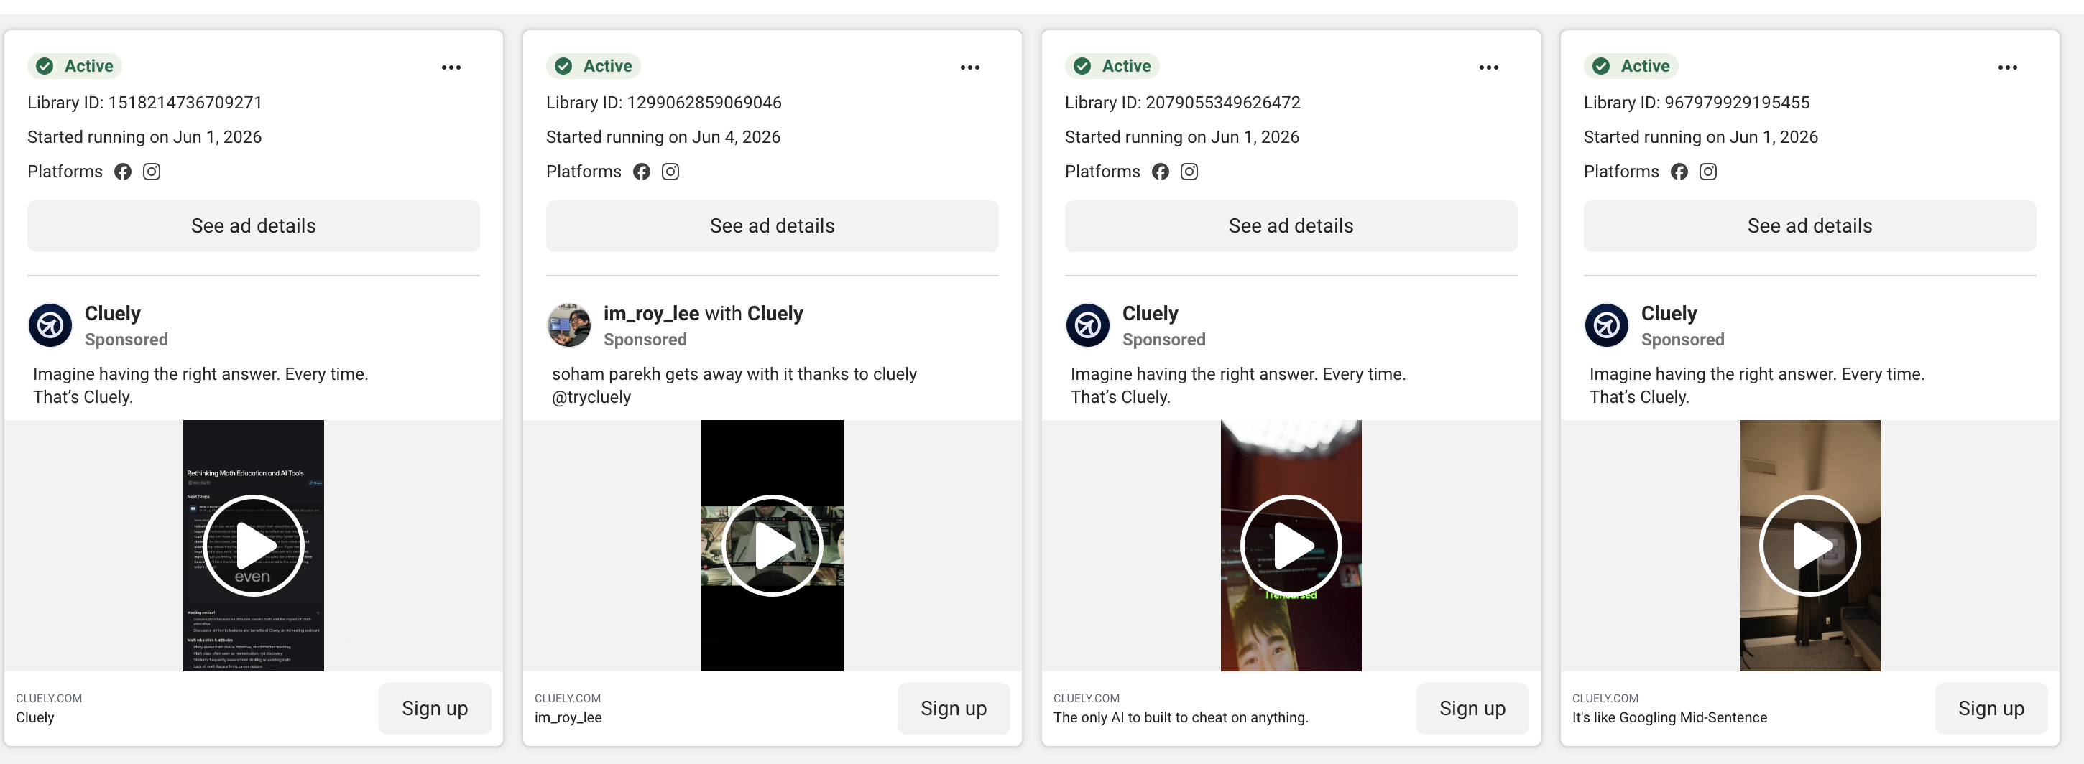Click the CLUELY.COM link on ad 1518214736709271

click(49, 699)
